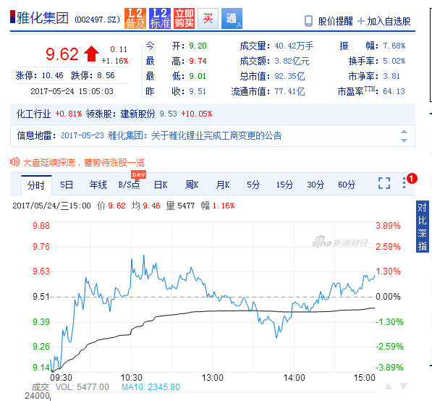Click the 雅化集团 stock name title
Viewport: 432px width, 401px height.
point(43,18)
